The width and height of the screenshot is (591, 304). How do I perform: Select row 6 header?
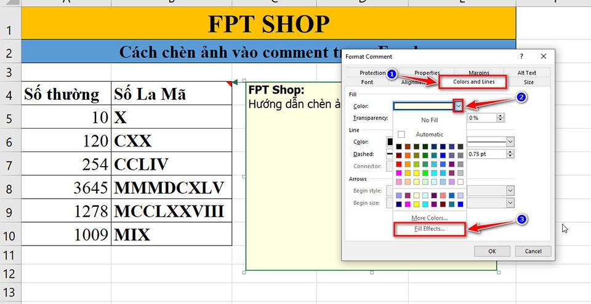tap(10, 142)
